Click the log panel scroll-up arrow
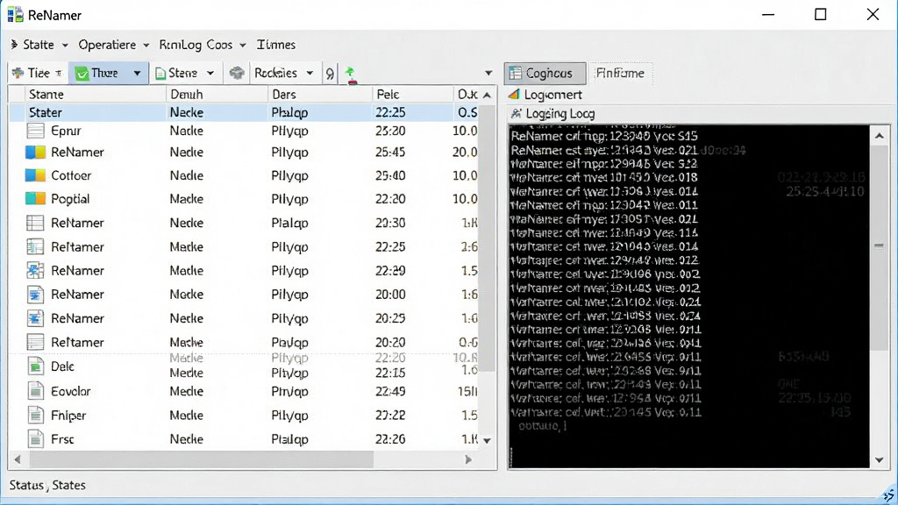This screenshot has height=505, width=898. pos(880,136)
